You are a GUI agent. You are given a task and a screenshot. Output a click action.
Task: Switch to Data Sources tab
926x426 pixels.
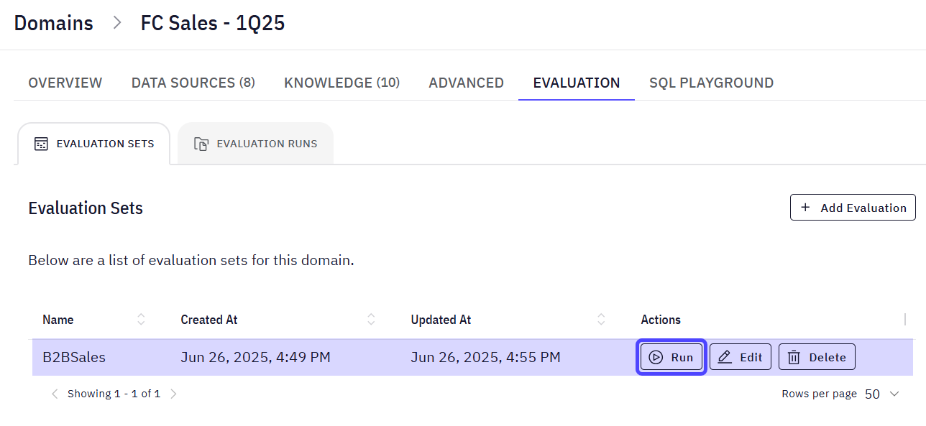(x=193, y=83)
